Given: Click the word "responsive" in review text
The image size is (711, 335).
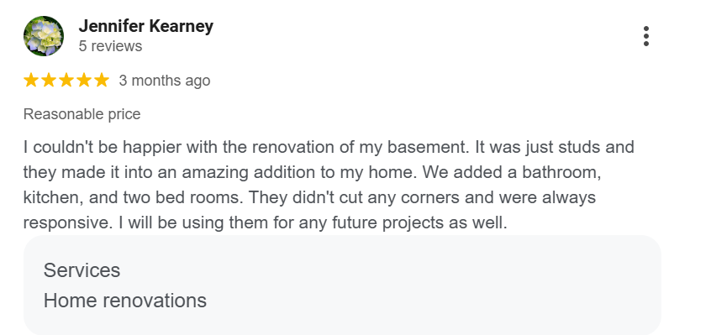Looking at the screenshot, I should pyautogui.click(x=67, y=223).
